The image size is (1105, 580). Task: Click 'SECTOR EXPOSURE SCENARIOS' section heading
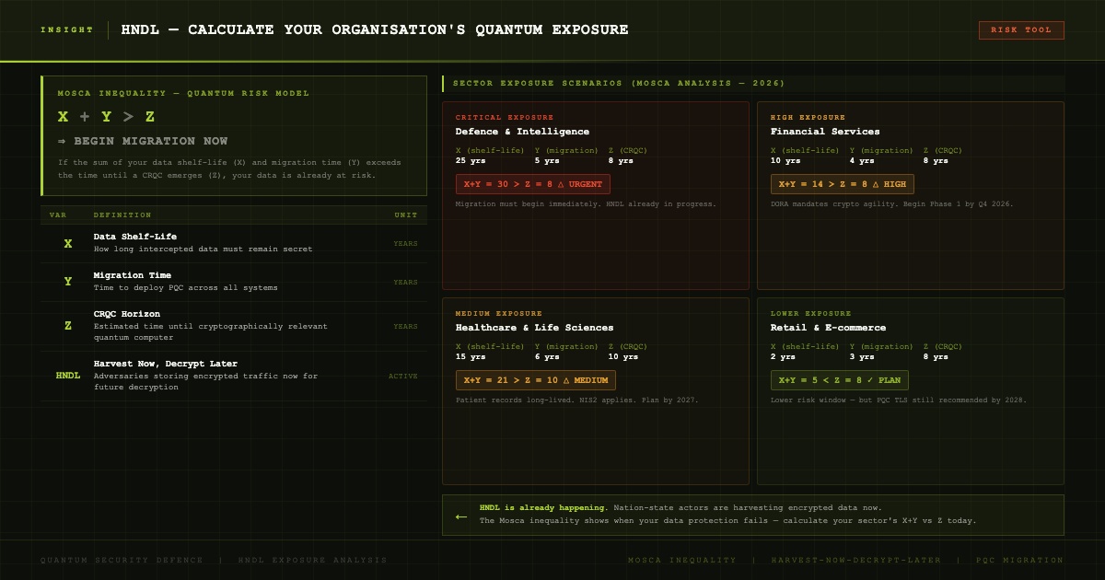[619, 84]
